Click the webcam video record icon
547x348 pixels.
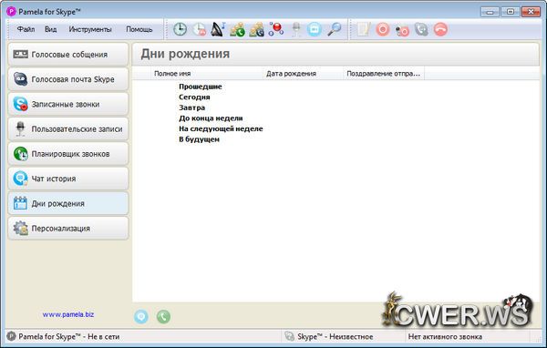pyautogui.click(x=402, y=31)
